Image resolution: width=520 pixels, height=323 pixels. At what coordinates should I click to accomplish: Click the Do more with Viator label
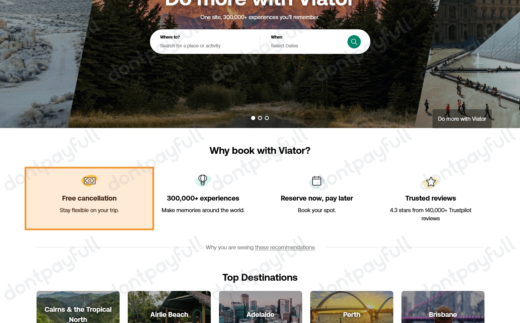tap(462, 119)
